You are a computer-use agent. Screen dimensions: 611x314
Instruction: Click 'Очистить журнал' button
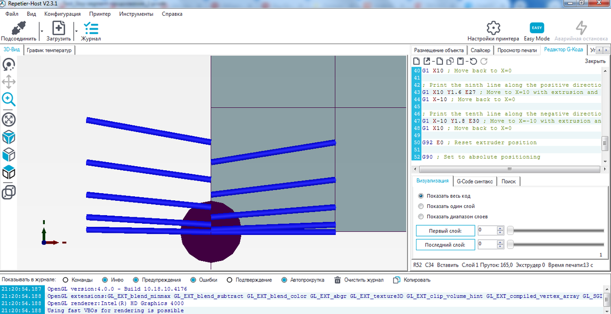(358, 280)
